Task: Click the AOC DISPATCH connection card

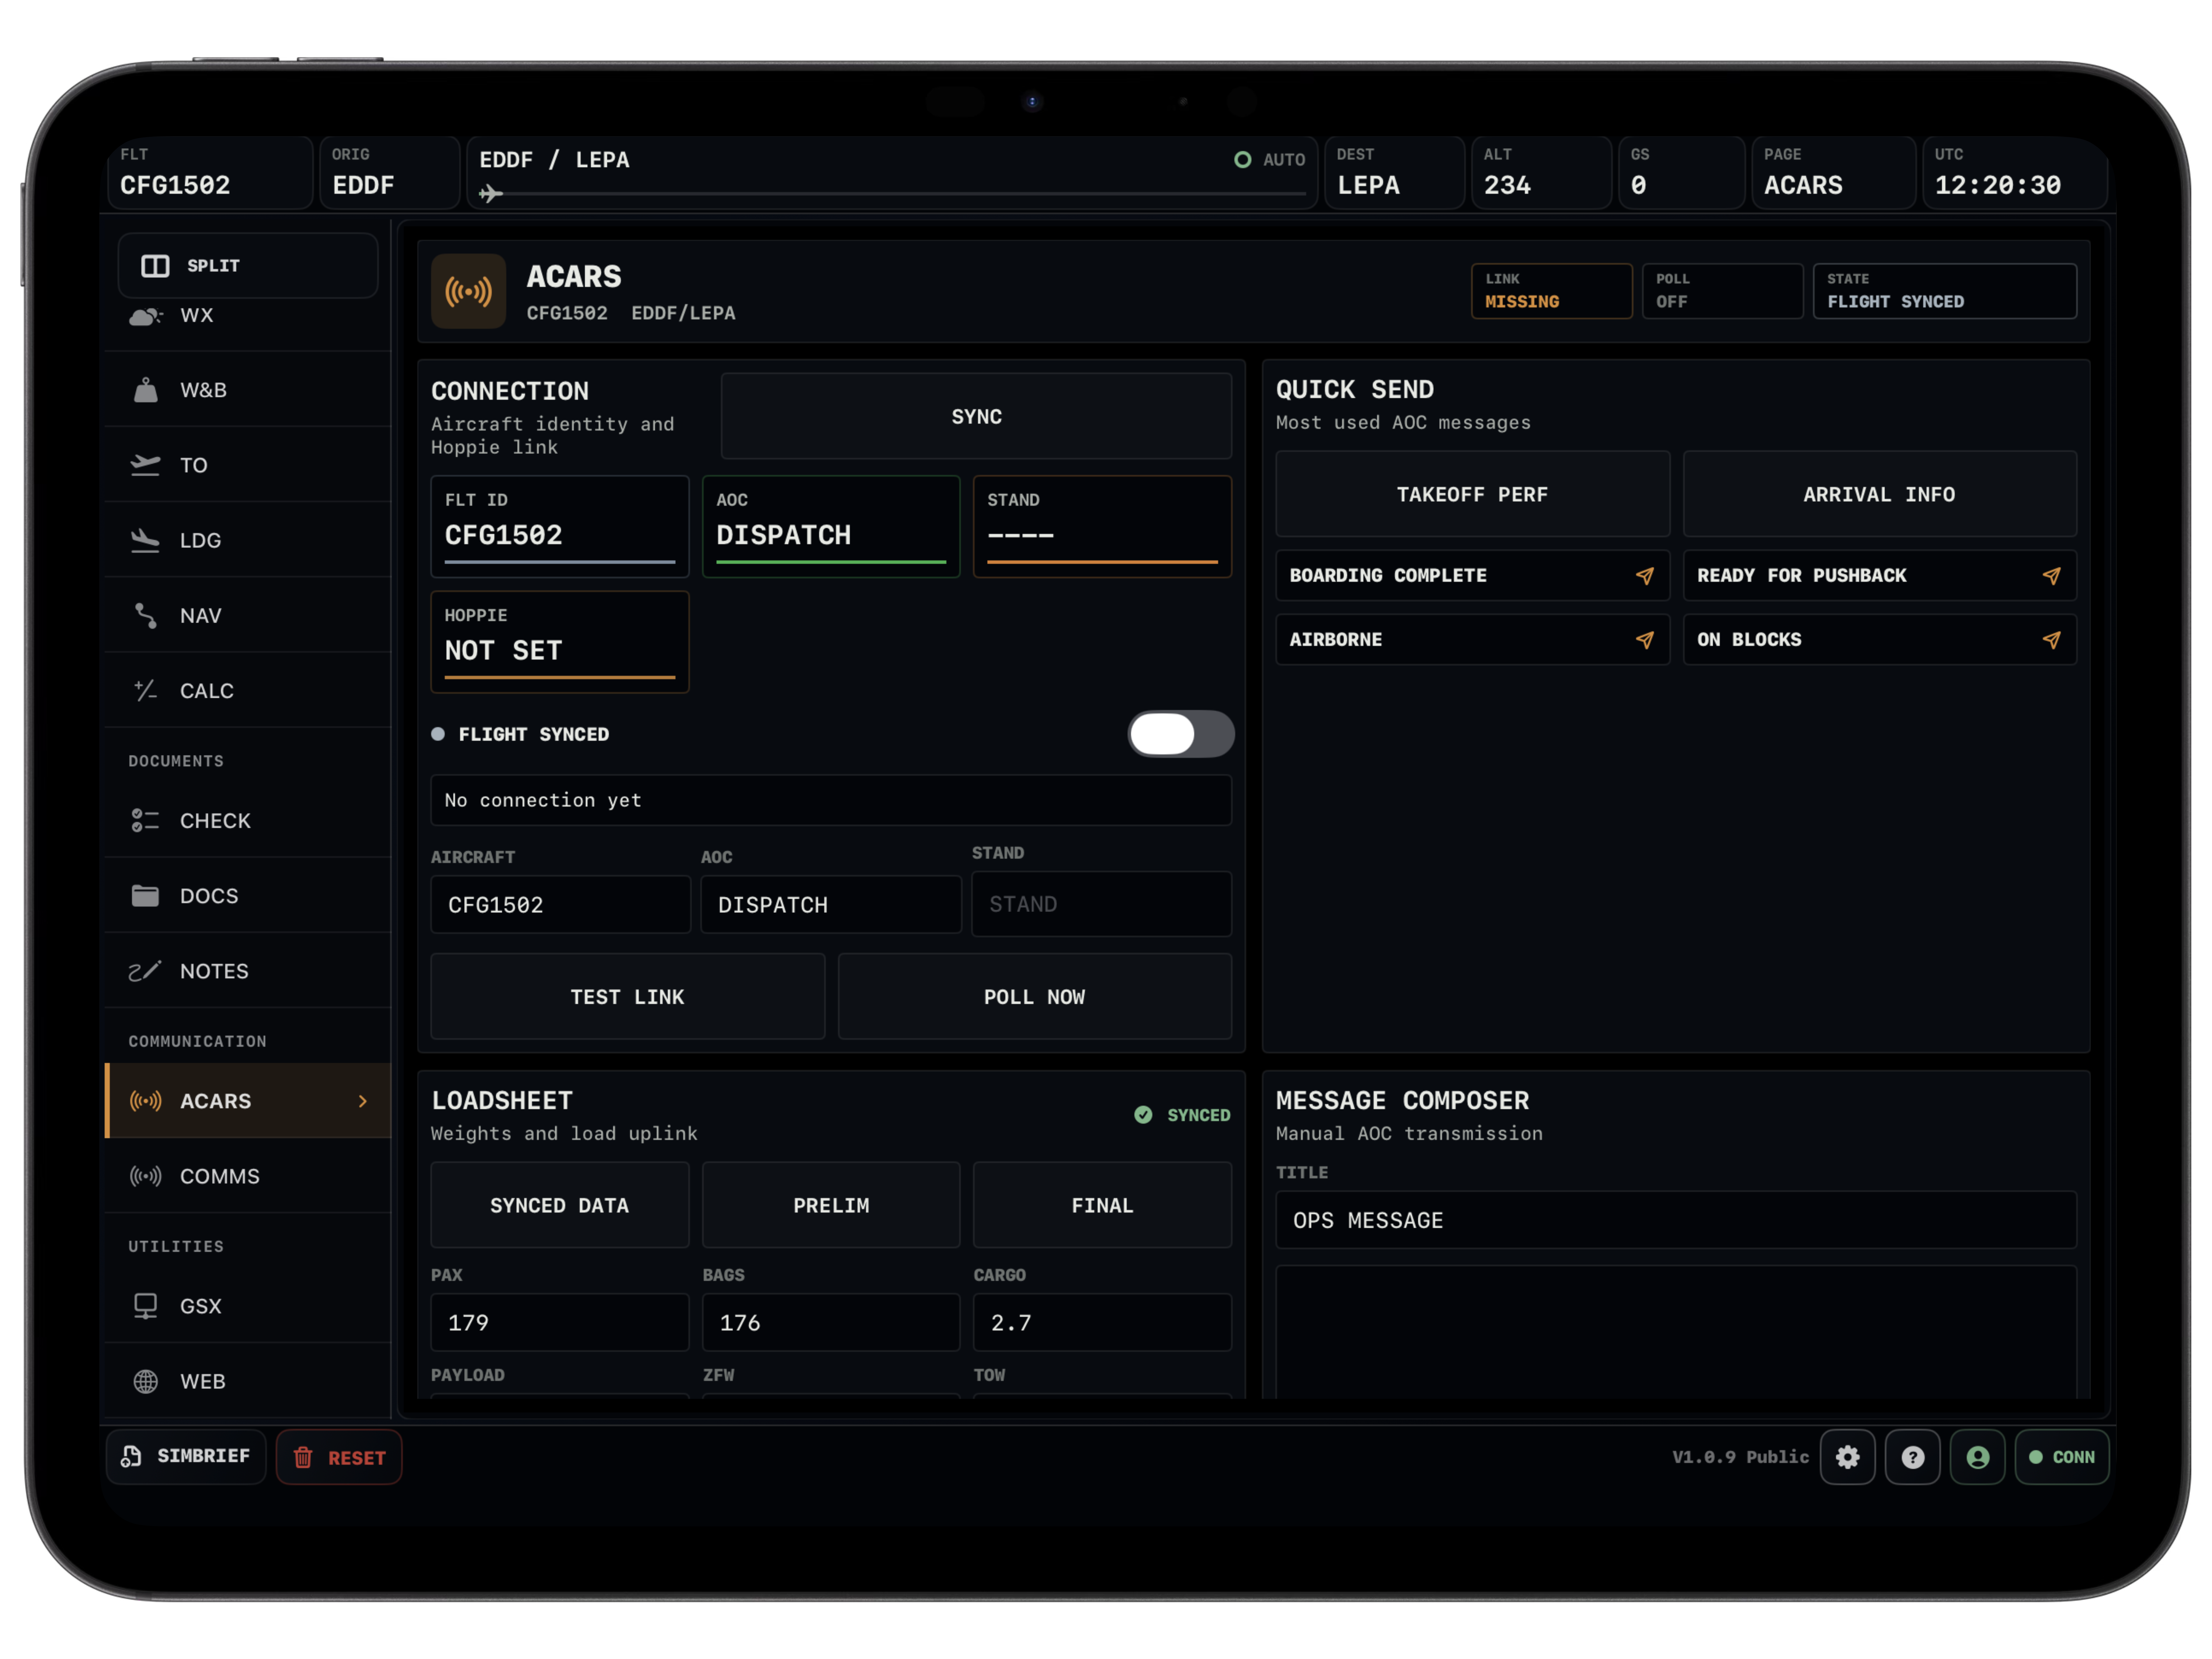Action: 831,527
